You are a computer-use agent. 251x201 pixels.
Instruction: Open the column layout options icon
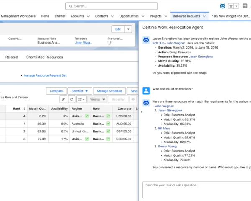[81, 99]
